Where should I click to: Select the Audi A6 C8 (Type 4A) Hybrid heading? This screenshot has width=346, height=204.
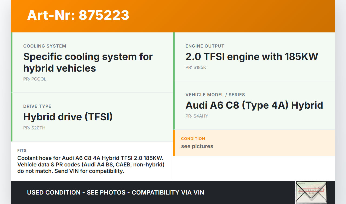tap(254, 105)
